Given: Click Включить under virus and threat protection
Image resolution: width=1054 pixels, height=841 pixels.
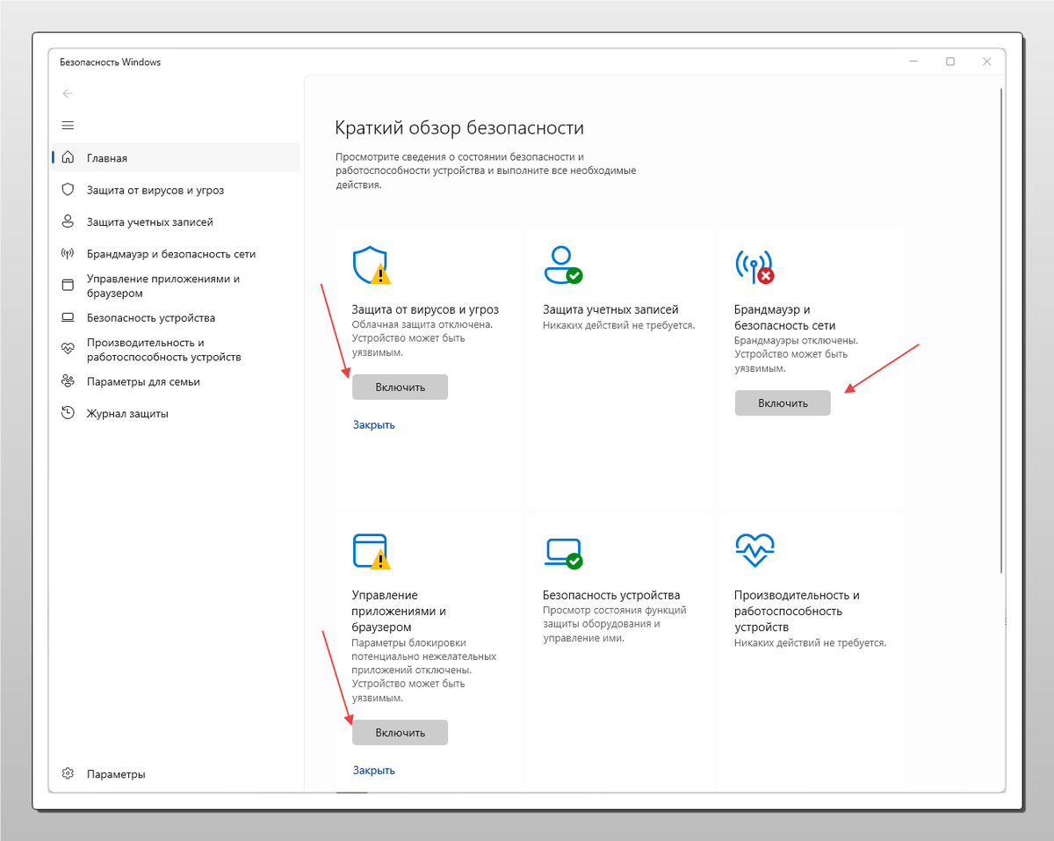Looking at the screenshot, I should [400, 387].
